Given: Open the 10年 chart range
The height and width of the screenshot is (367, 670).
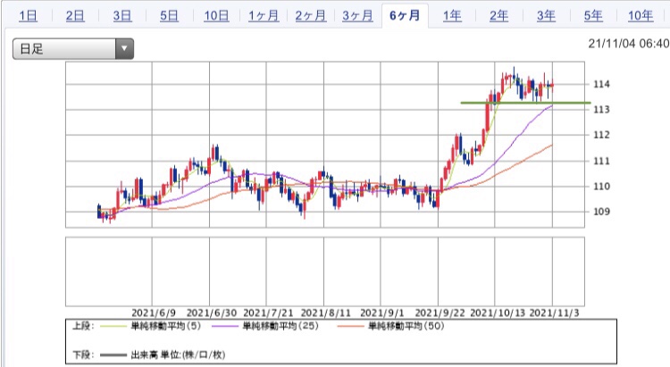Looking at the screenshot, I should point(641,16).
